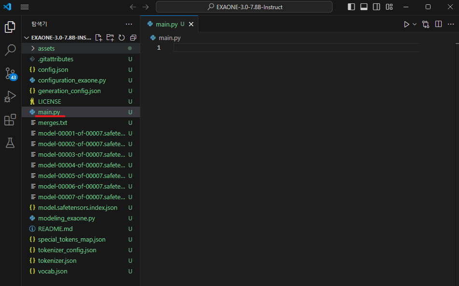
Task: Open the Extensions view
Action: (10, 120)
